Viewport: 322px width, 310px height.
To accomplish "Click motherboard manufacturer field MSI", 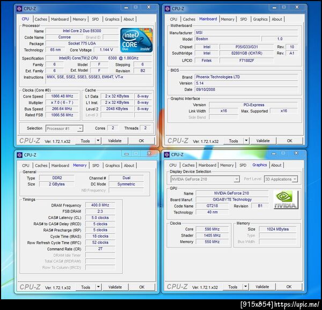I will click(x=246, y=32).
